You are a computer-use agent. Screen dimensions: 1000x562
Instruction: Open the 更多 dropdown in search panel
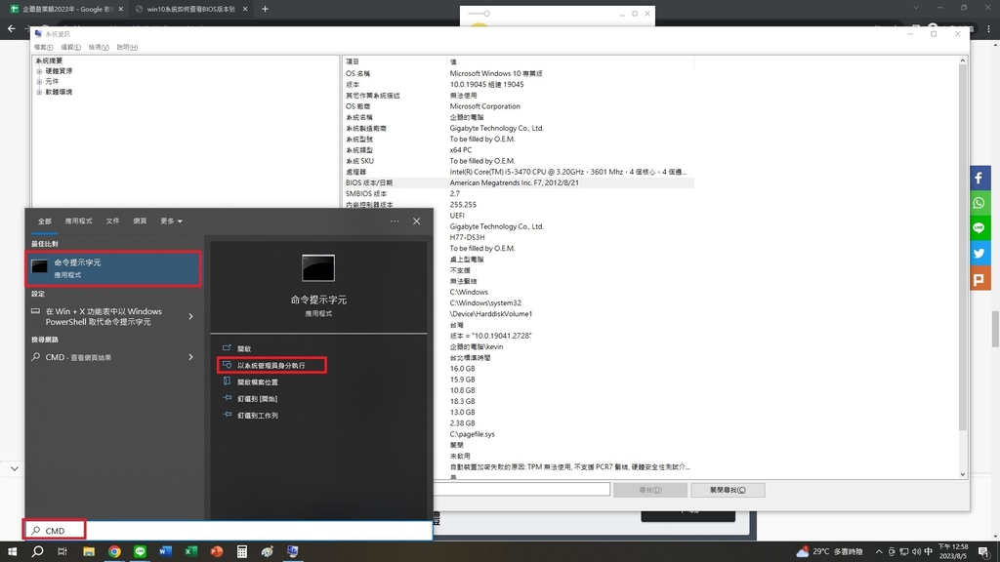click(171, 221)
